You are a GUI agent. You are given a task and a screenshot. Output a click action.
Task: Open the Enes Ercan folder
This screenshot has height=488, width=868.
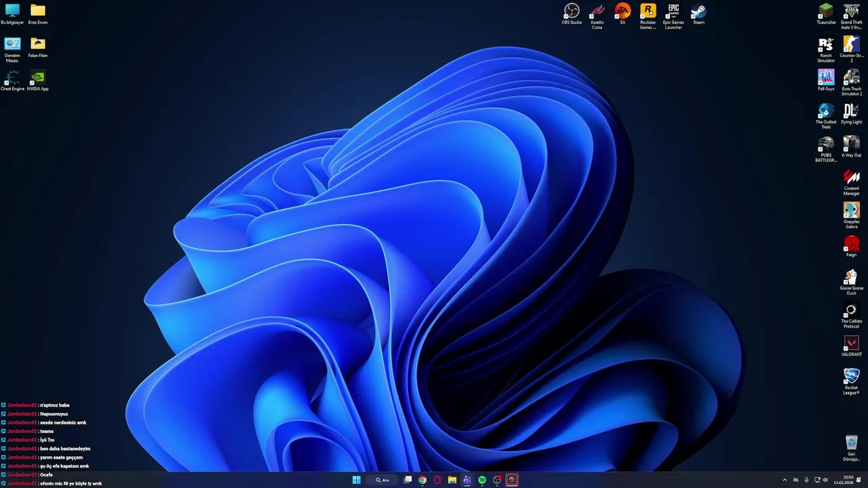(38, 14)
